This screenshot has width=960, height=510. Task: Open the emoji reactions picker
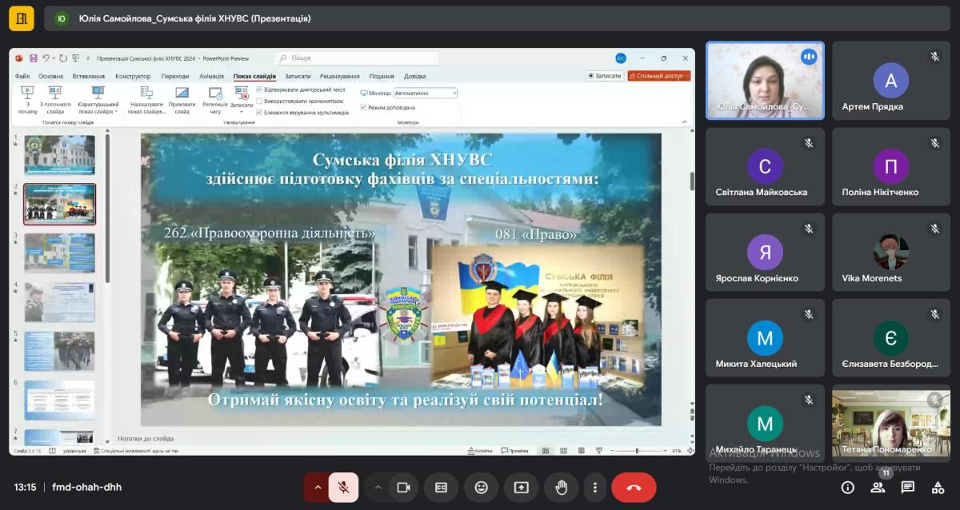tap(481, 488)
